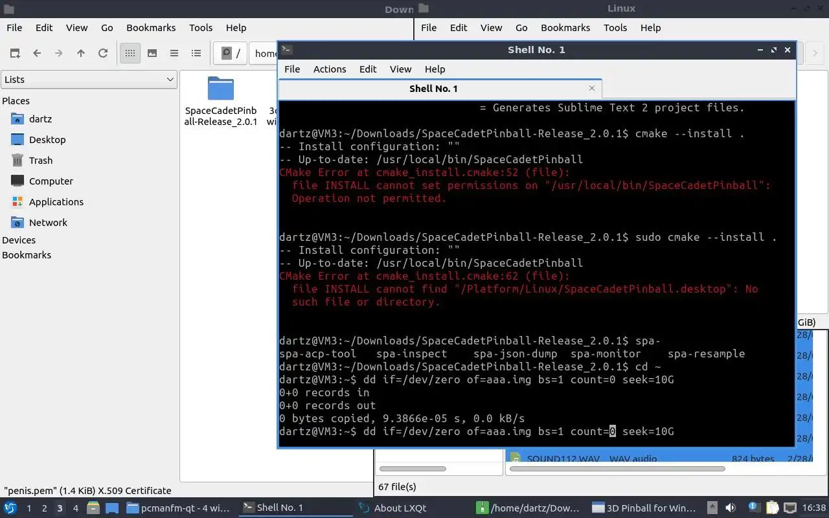Go forward in the left file manager
The height and width of the screenshot is (518, 829).
click(59, 53)
